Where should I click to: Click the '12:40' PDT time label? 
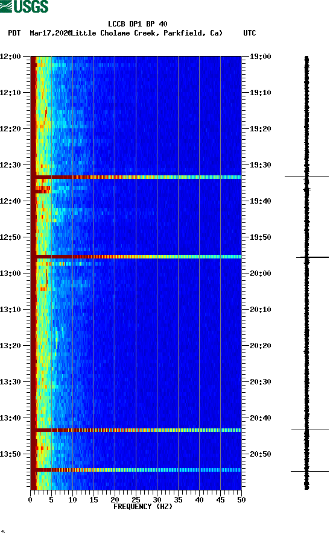click(10, 201)
